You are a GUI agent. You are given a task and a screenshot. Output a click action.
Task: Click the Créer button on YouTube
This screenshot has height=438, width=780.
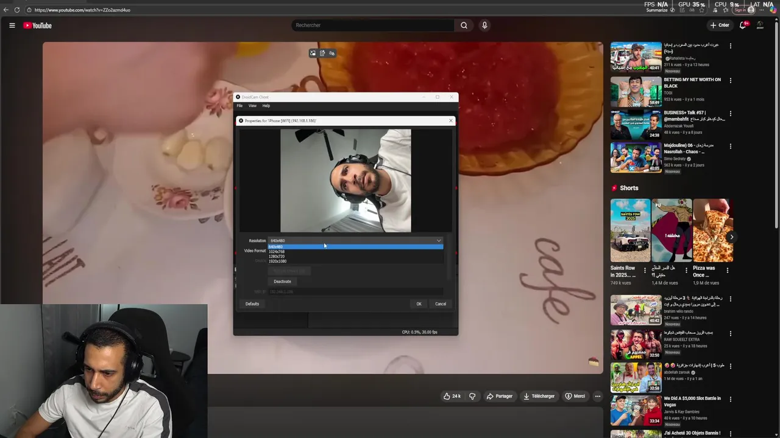tap(720, 25)
